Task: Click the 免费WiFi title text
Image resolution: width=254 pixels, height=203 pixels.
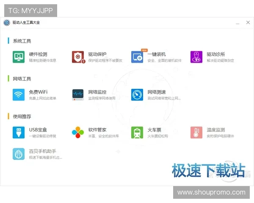Action: (x=38, y=92)
